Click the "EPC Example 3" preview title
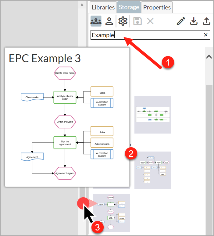214x236 pixels. point(45,58)
